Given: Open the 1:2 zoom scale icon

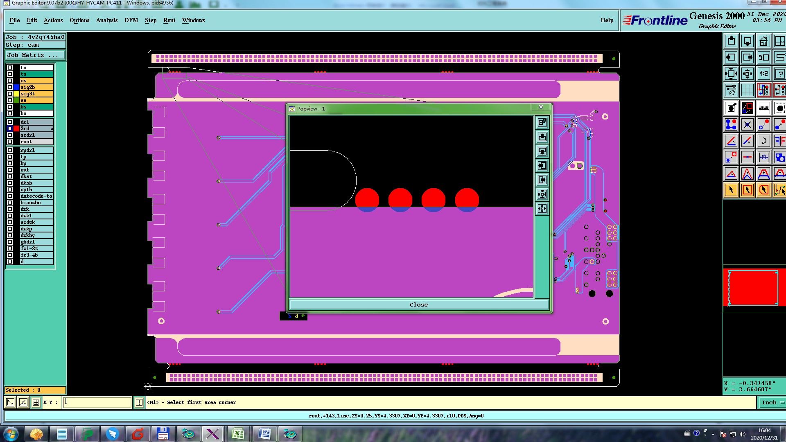Looking at the screenshot, I should click(x=763, y=74).
